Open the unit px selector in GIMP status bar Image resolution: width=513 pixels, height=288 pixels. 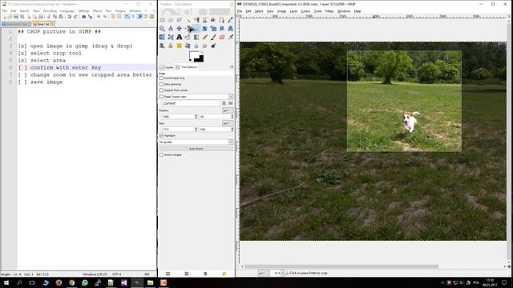coord(263,273)
